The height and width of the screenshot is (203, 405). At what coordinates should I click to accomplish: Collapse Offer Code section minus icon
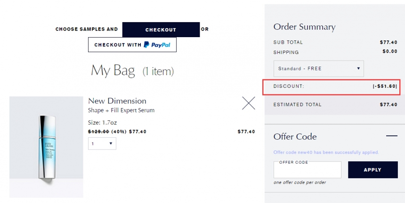pos(391,136)
